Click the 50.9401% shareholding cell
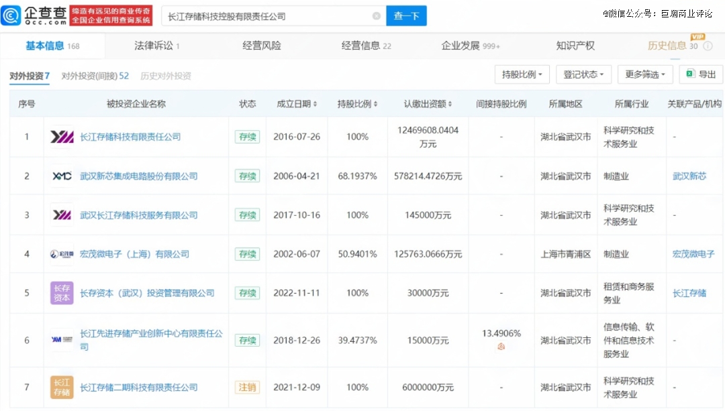 coord(357,254)
